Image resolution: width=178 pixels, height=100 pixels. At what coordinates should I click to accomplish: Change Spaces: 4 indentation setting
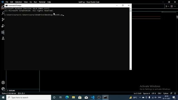tap(146, 93)
